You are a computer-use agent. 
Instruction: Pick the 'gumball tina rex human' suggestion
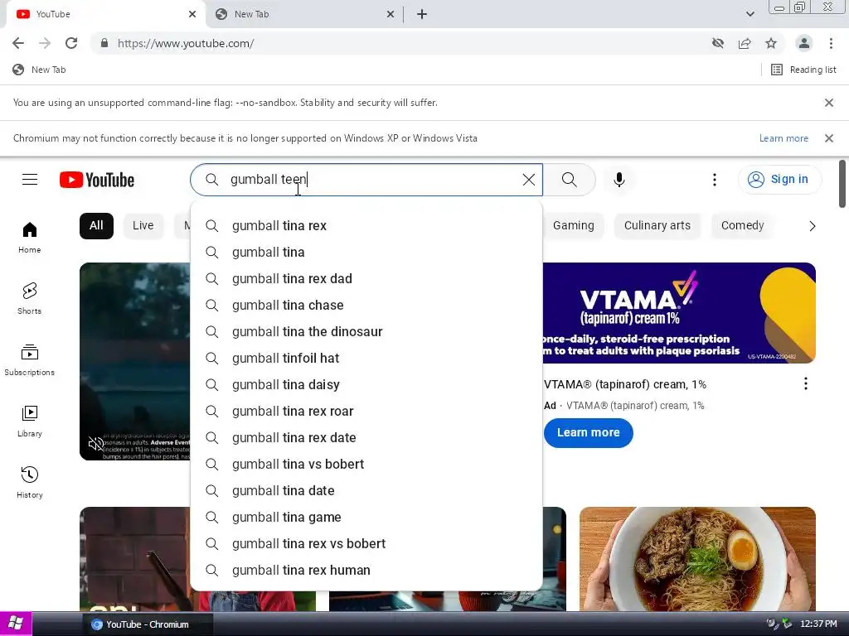pos(366,570)
